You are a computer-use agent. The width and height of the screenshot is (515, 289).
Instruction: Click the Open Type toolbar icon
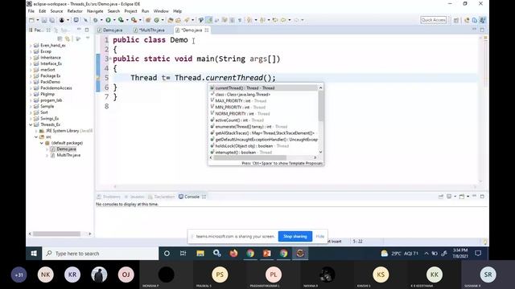click(171, 20)
